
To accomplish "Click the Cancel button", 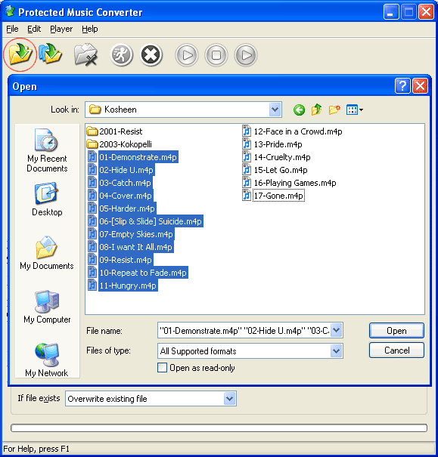I will pyautogui.click(x=396, y=350).
